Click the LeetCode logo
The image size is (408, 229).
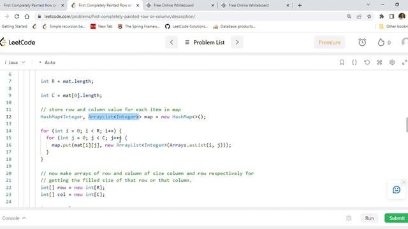point(18,43)
